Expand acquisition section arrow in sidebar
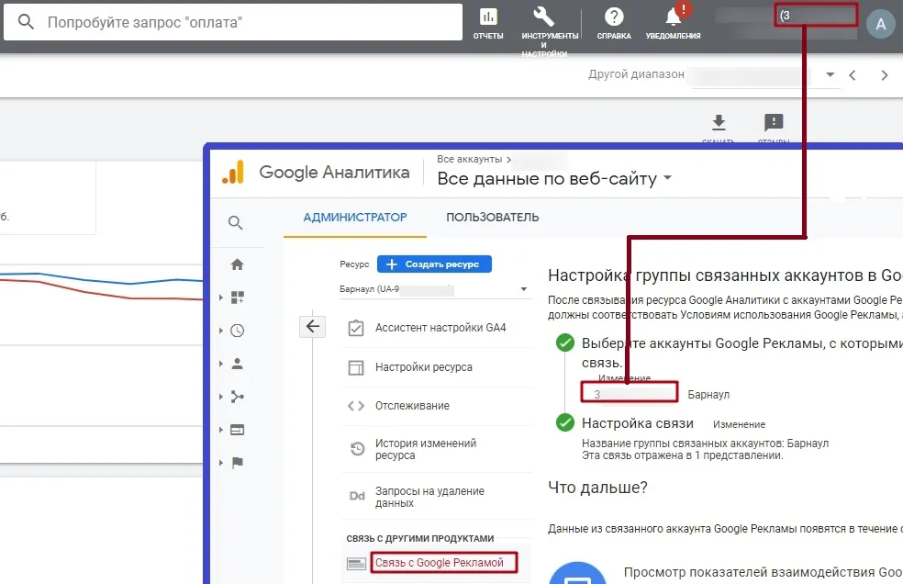903x584 pixels. coord(221,397)
